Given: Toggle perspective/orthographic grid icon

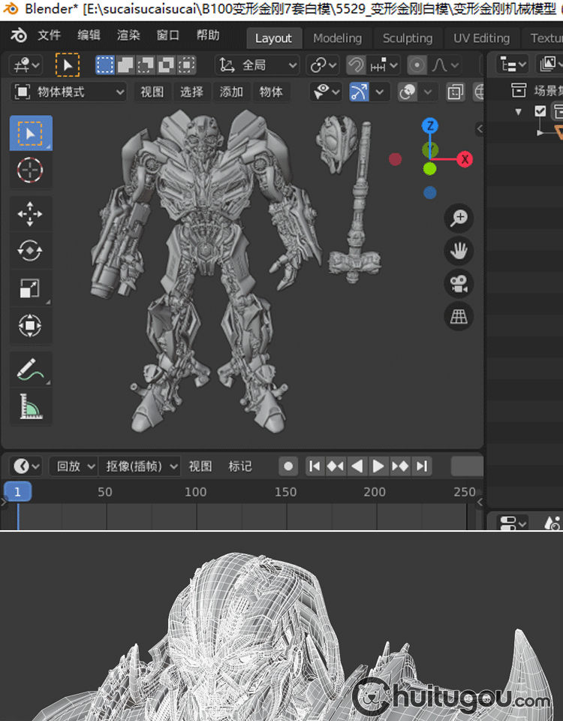Looking at the screenshot, I should pos(458,317).
